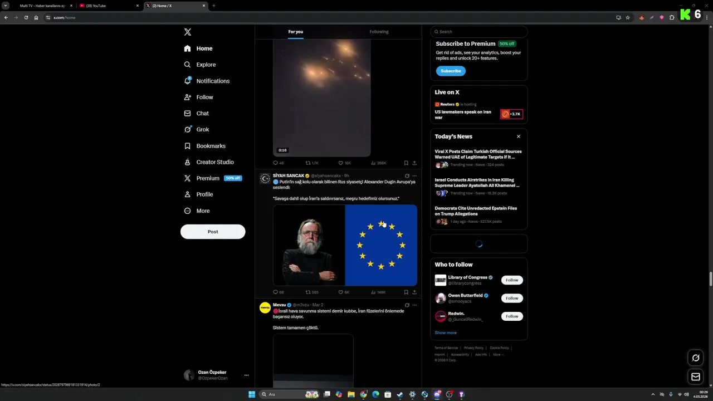713x401 pixels.
Task: Open the EU flag image thumbnail
Action: point(381,245)
